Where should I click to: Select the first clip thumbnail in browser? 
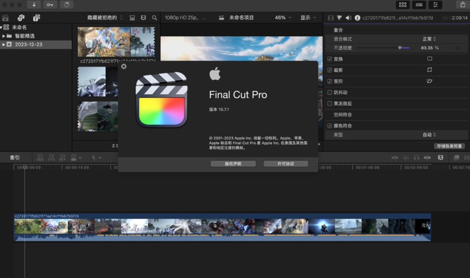(x=116, y=42)
